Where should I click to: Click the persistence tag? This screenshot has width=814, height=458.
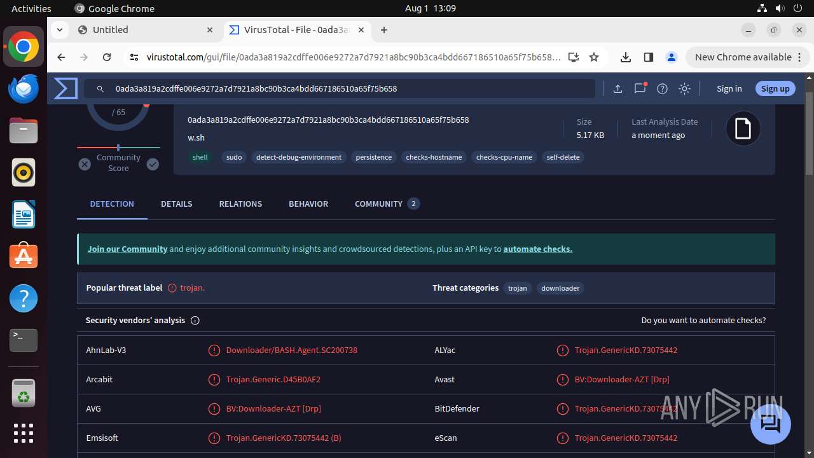coord(374,157)
